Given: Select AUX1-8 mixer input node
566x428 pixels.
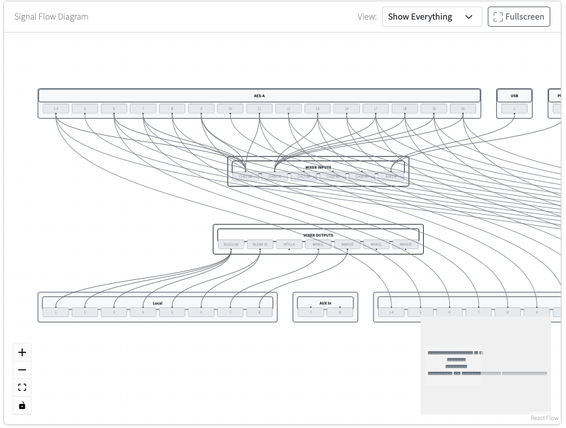Looking at the screenshot, I should [391, 177].
